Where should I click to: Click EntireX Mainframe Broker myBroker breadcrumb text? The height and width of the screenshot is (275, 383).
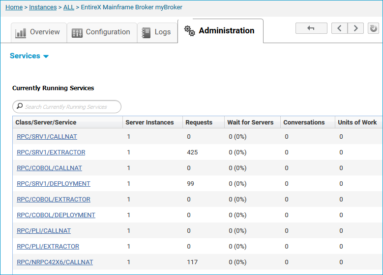132,7
